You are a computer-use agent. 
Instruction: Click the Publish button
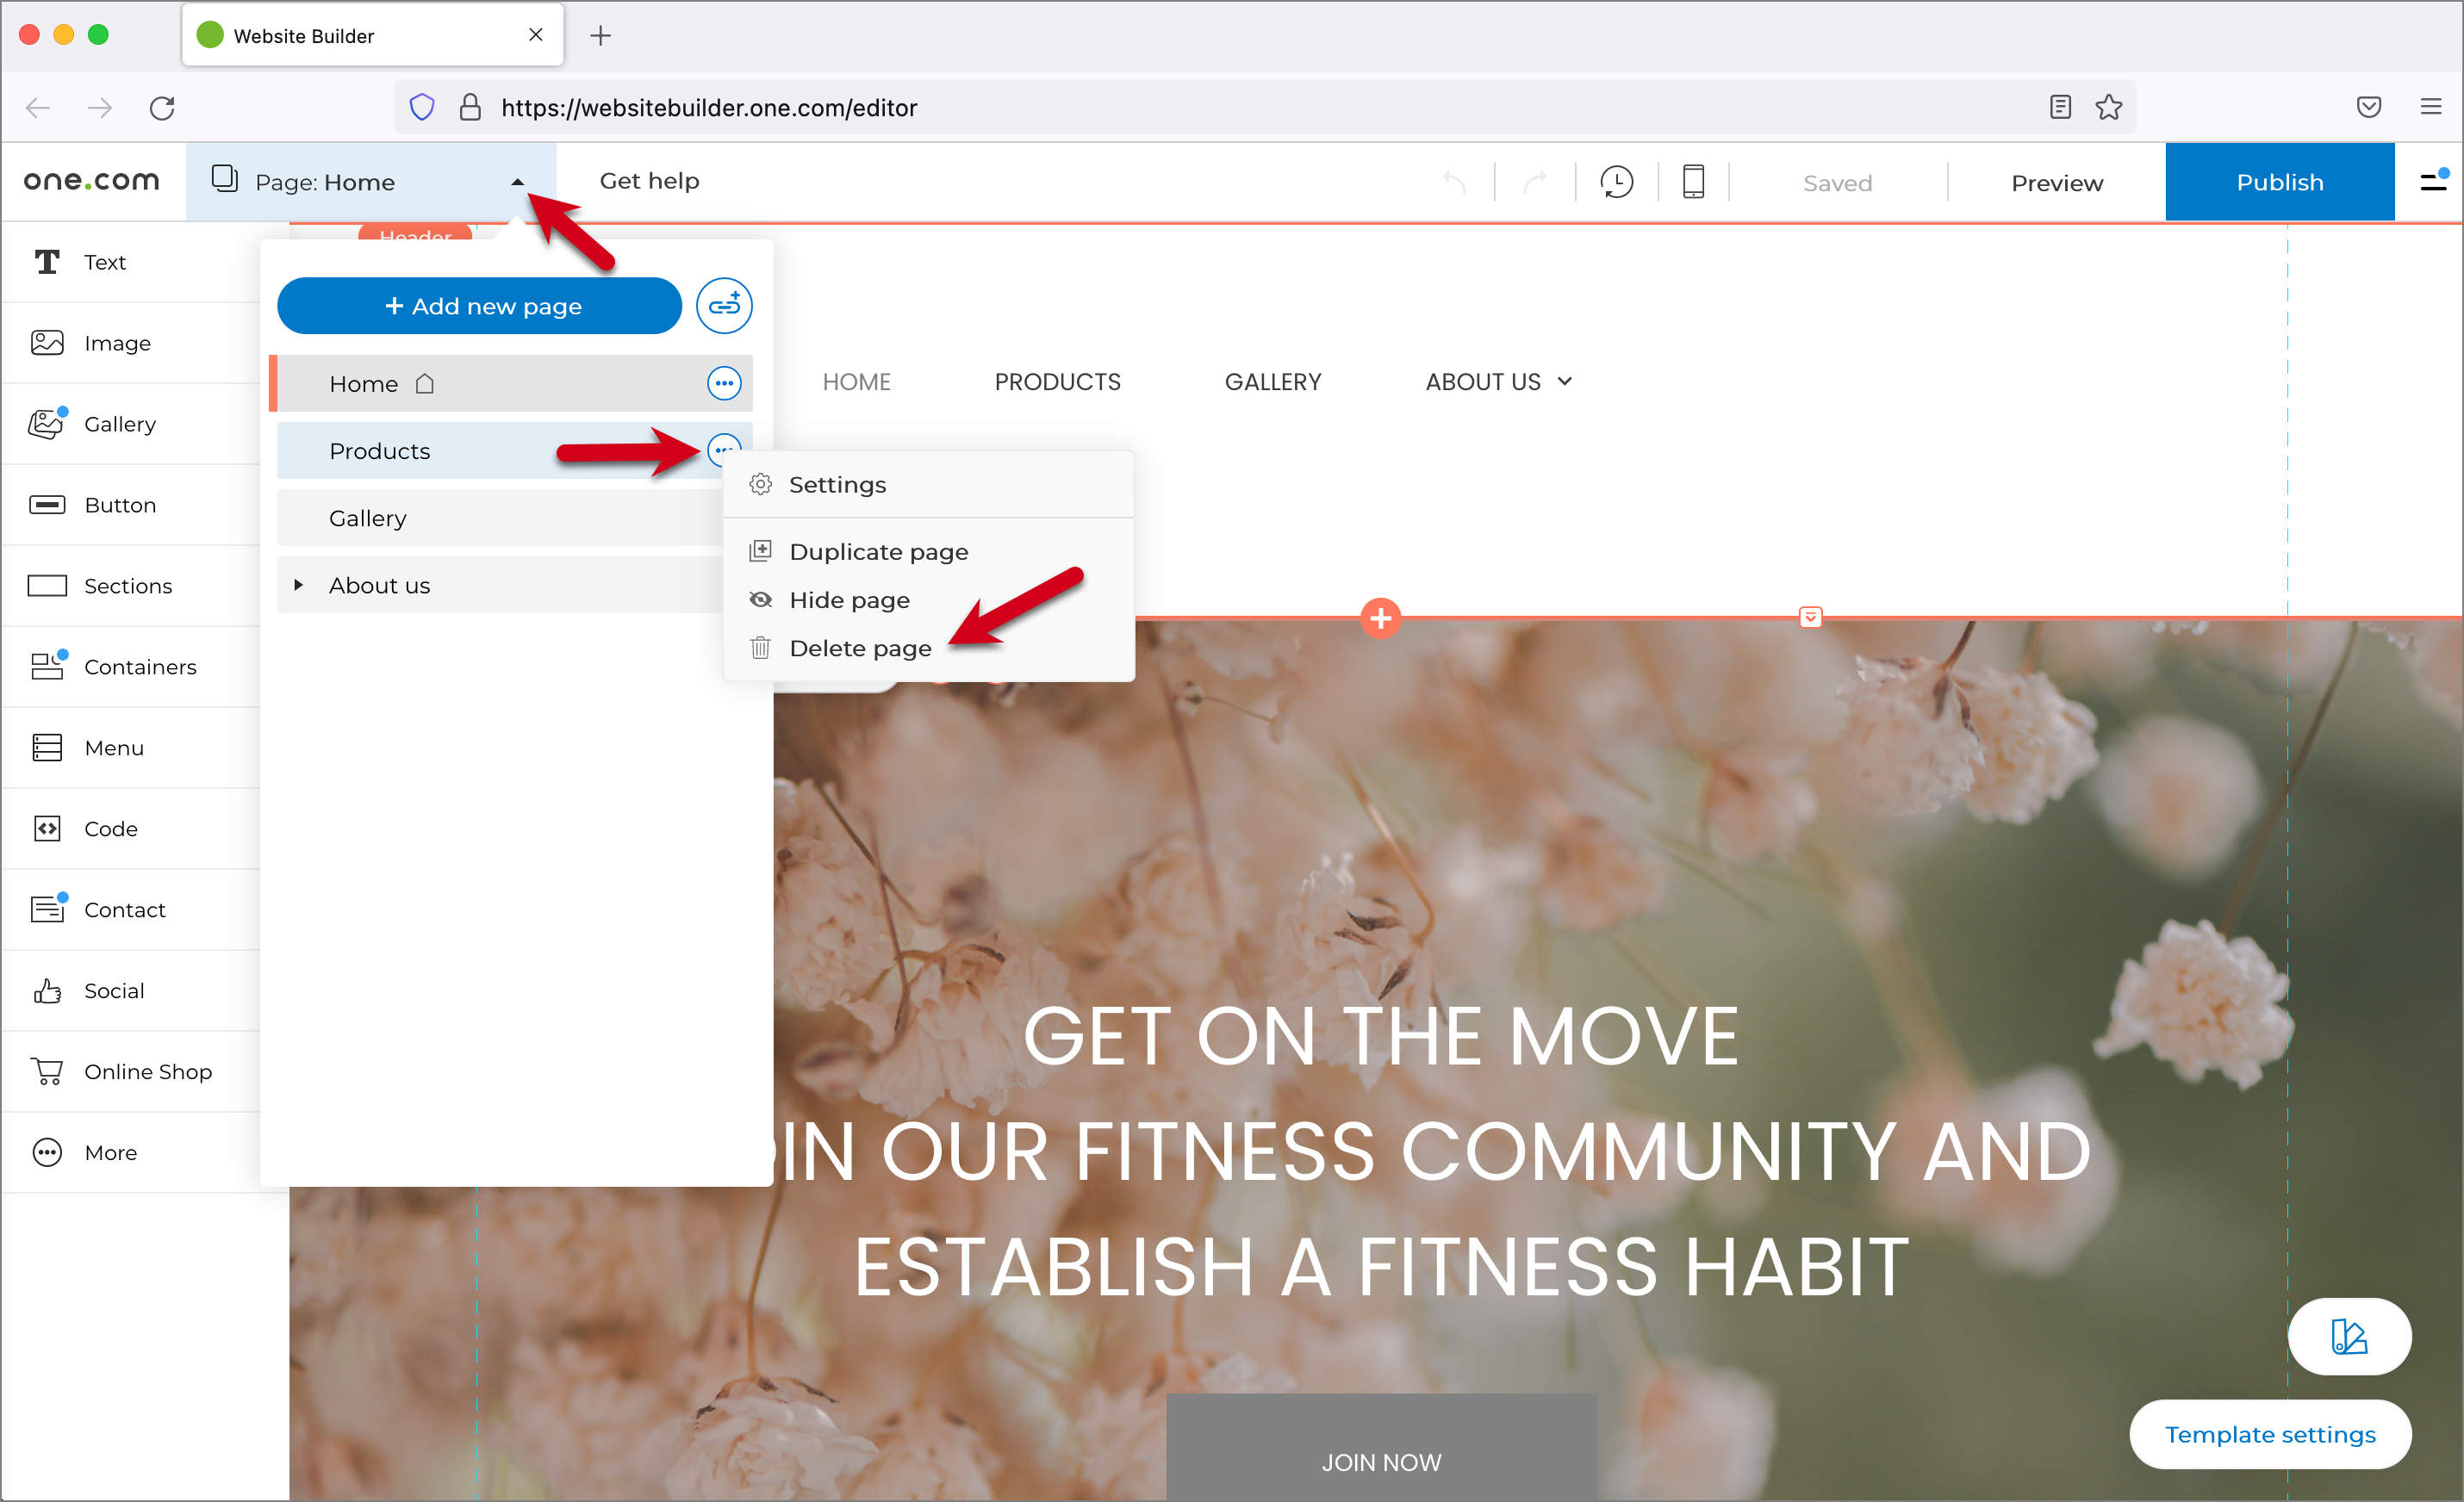click(2279, 182)
